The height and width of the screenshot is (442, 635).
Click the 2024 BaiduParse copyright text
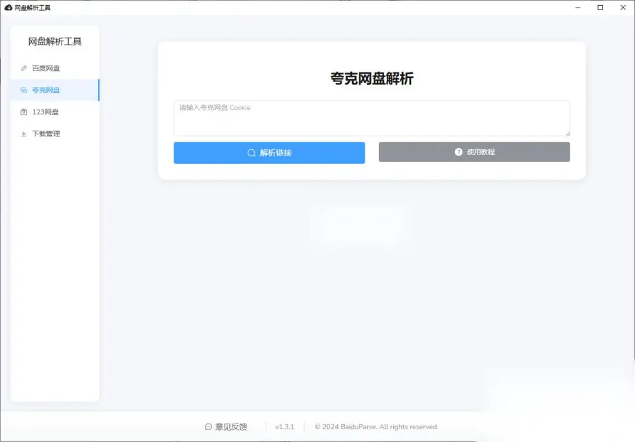377,427
